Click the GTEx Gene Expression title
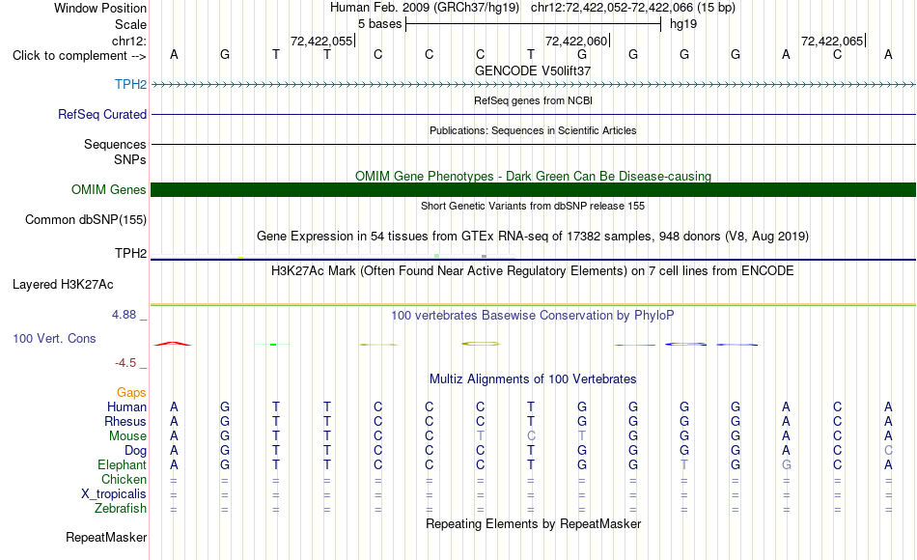The width and height of the screenshot is (917, 560). tap(533, 237)
